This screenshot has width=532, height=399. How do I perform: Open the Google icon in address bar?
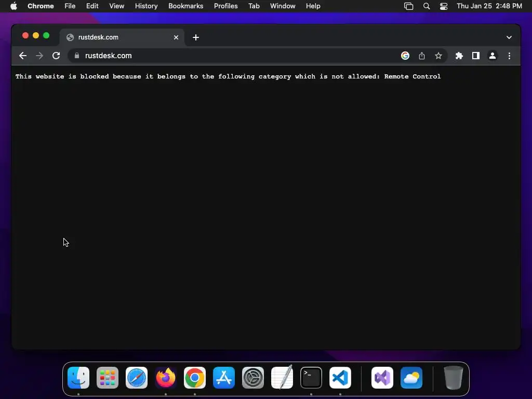pos(405,56)
